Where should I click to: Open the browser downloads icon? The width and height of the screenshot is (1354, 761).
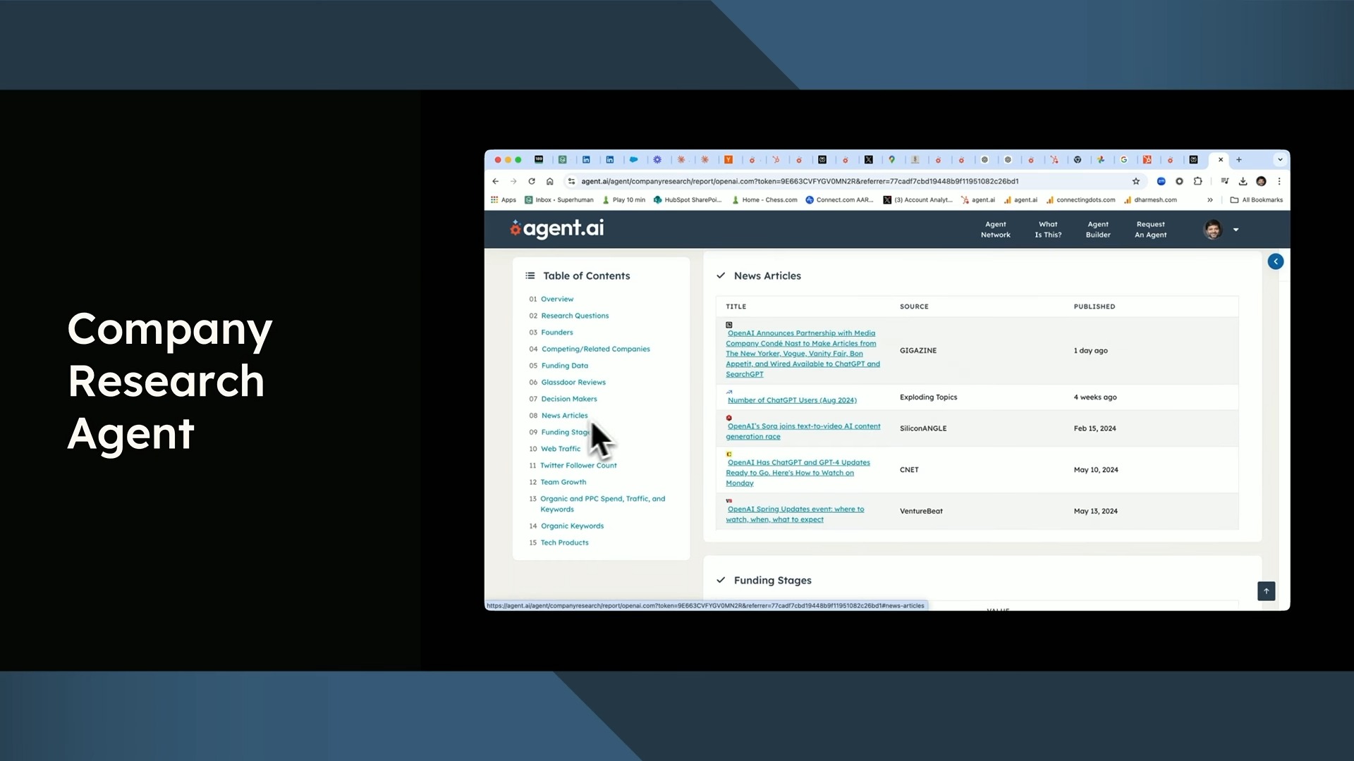point(1243,181)
